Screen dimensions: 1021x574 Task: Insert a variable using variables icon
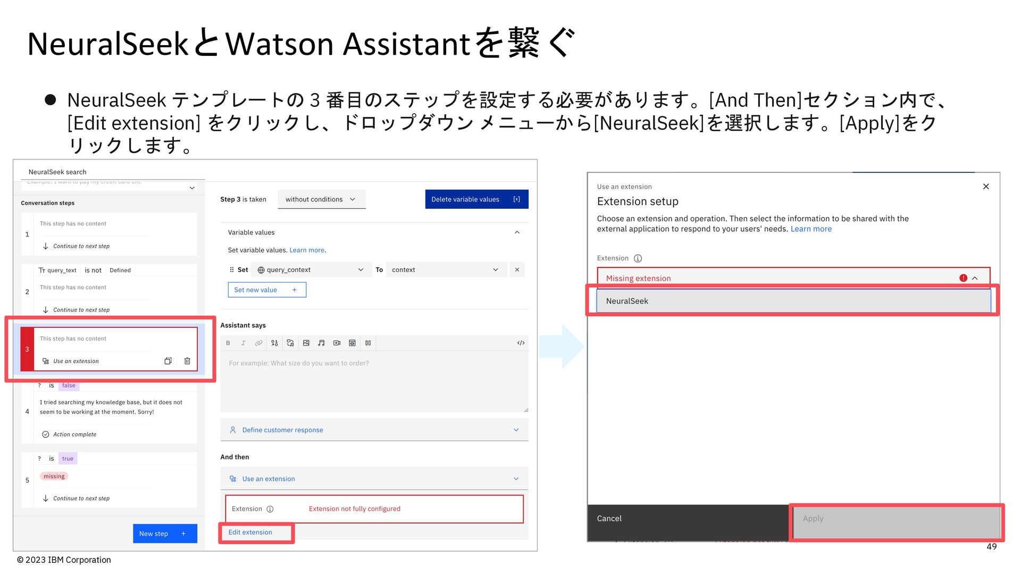(x=274, y=343)
